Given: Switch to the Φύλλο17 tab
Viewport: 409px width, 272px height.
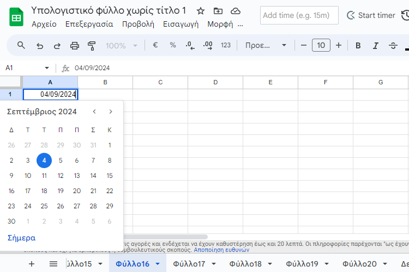Looking at the screenshot, I should pos(189,264).
